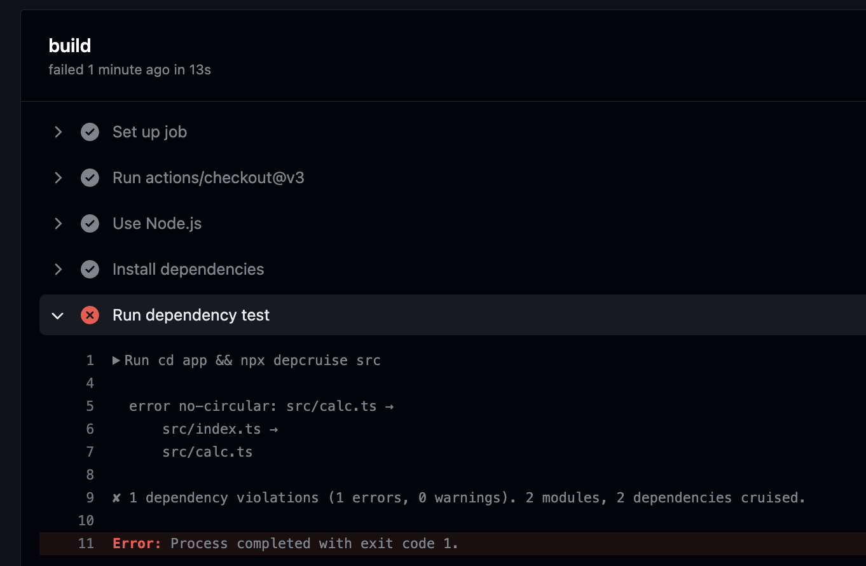Click the success icon next to Use Node.js
This screenshot has height=566, width=866.
coord(90,223)
